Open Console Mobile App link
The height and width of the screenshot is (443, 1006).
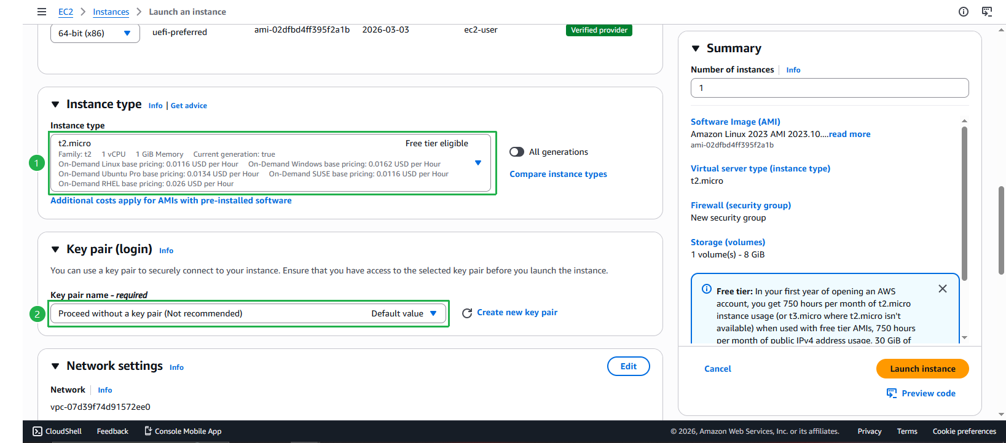point(183,431)
